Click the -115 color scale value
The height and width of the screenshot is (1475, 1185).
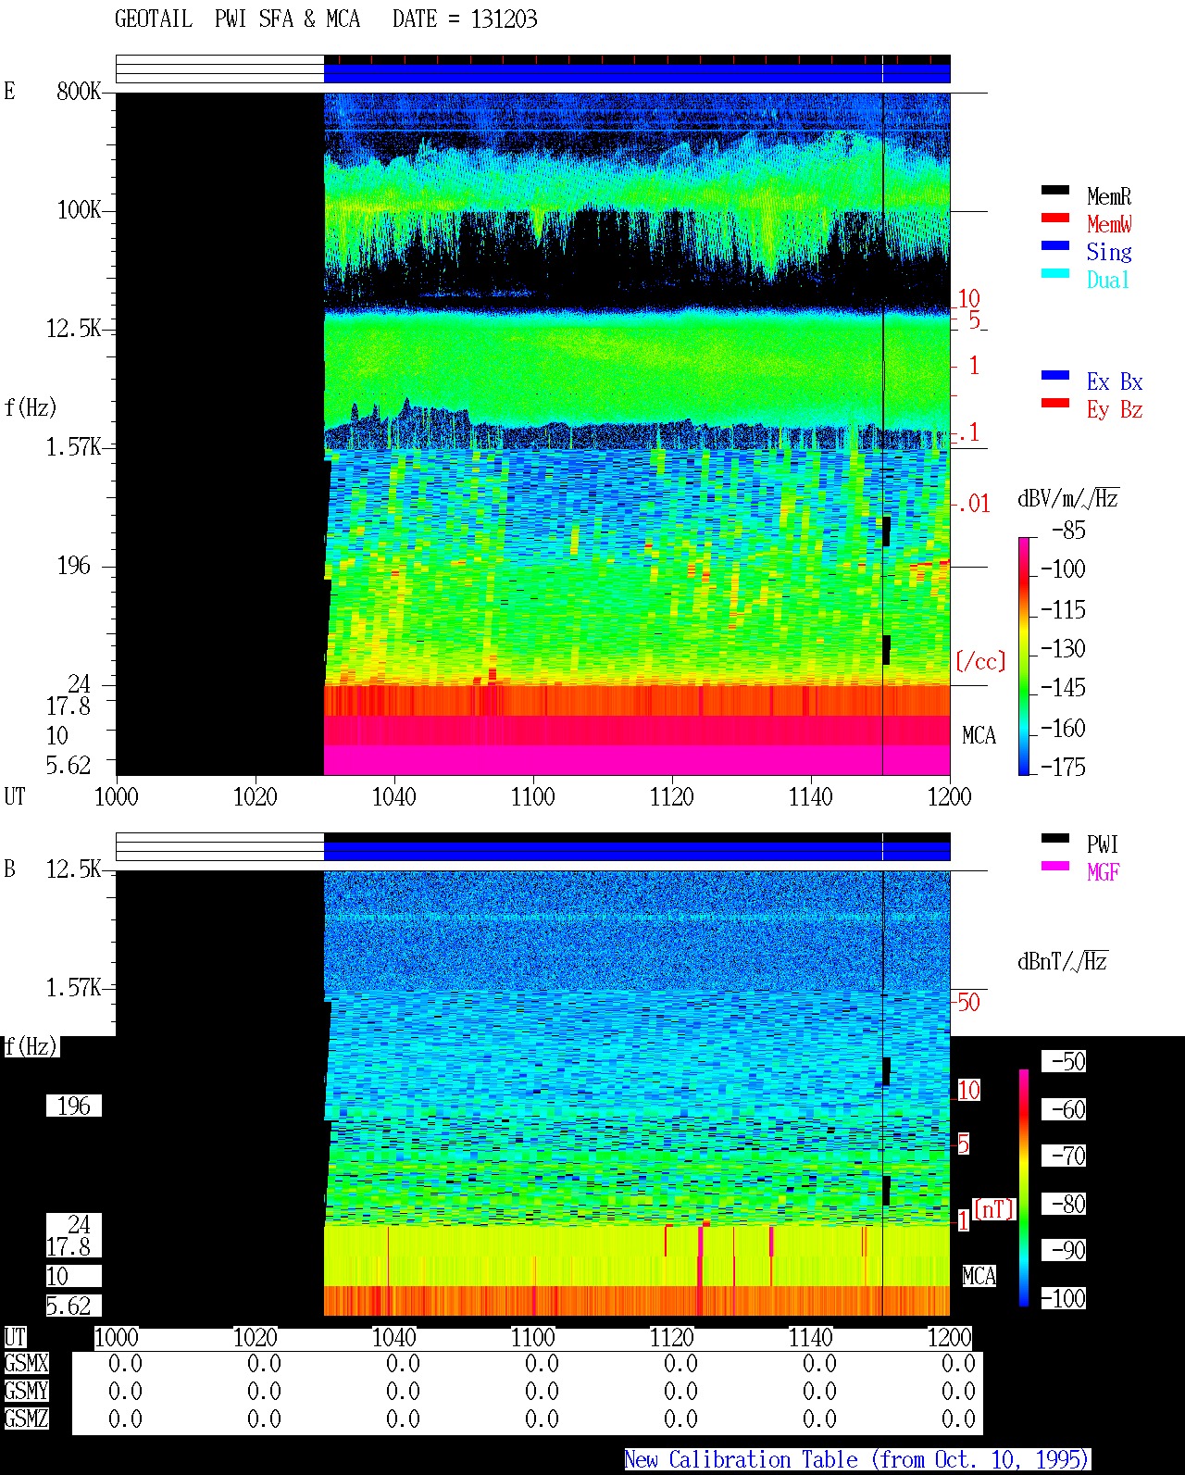click(x=1063, y=610)
